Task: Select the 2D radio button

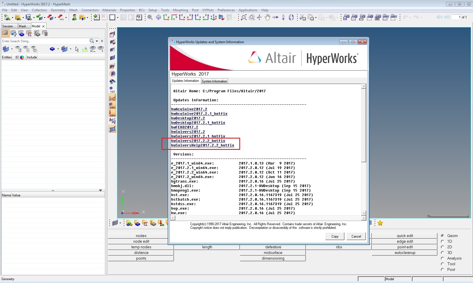Action: [x=443, y=247]
